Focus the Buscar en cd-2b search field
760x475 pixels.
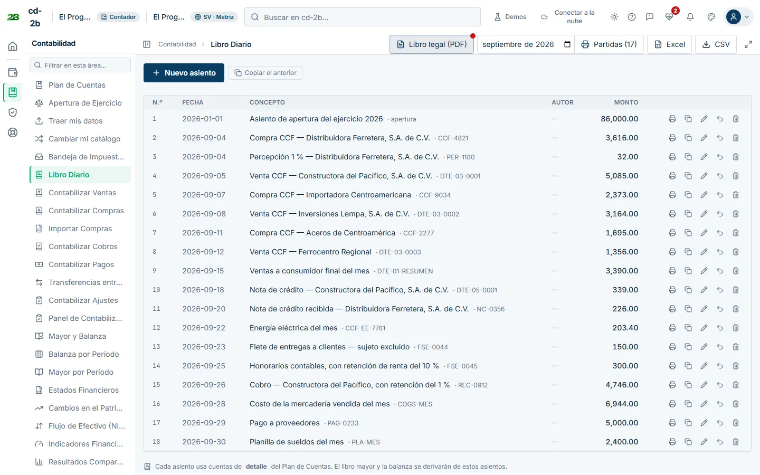(363, 17)
